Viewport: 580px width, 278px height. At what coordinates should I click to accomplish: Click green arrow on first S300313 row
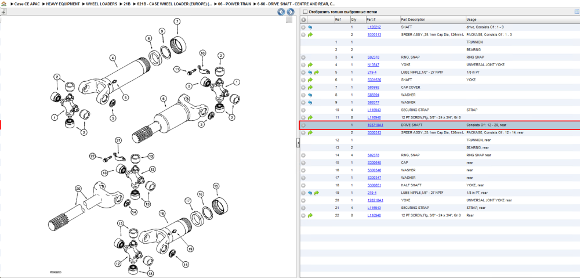tap(310, 35)
